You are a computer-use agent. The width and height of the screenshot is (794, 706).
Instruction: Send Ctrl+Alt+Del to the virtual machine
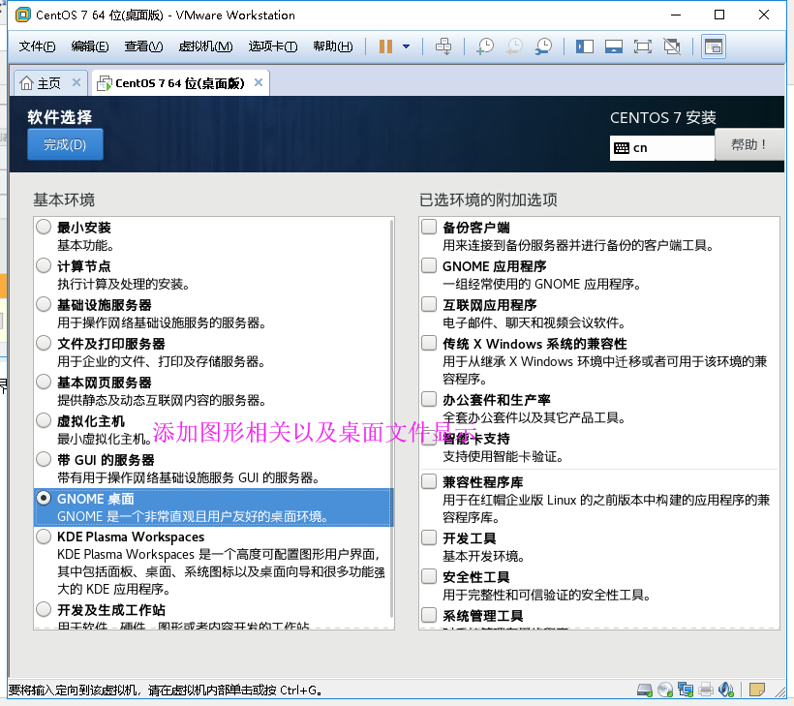tap(443, 46)
